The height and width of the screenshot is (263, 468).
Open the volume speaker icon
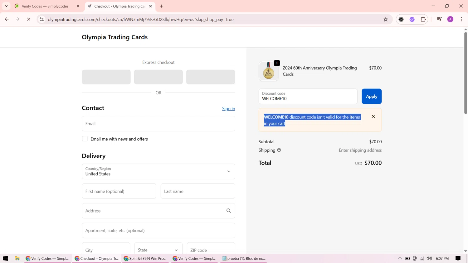click(x=429, y=258)
